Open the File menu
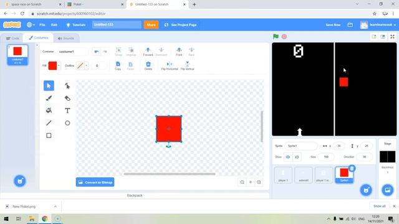The height and width of the screenshot is (224, 399). (42, 25)
